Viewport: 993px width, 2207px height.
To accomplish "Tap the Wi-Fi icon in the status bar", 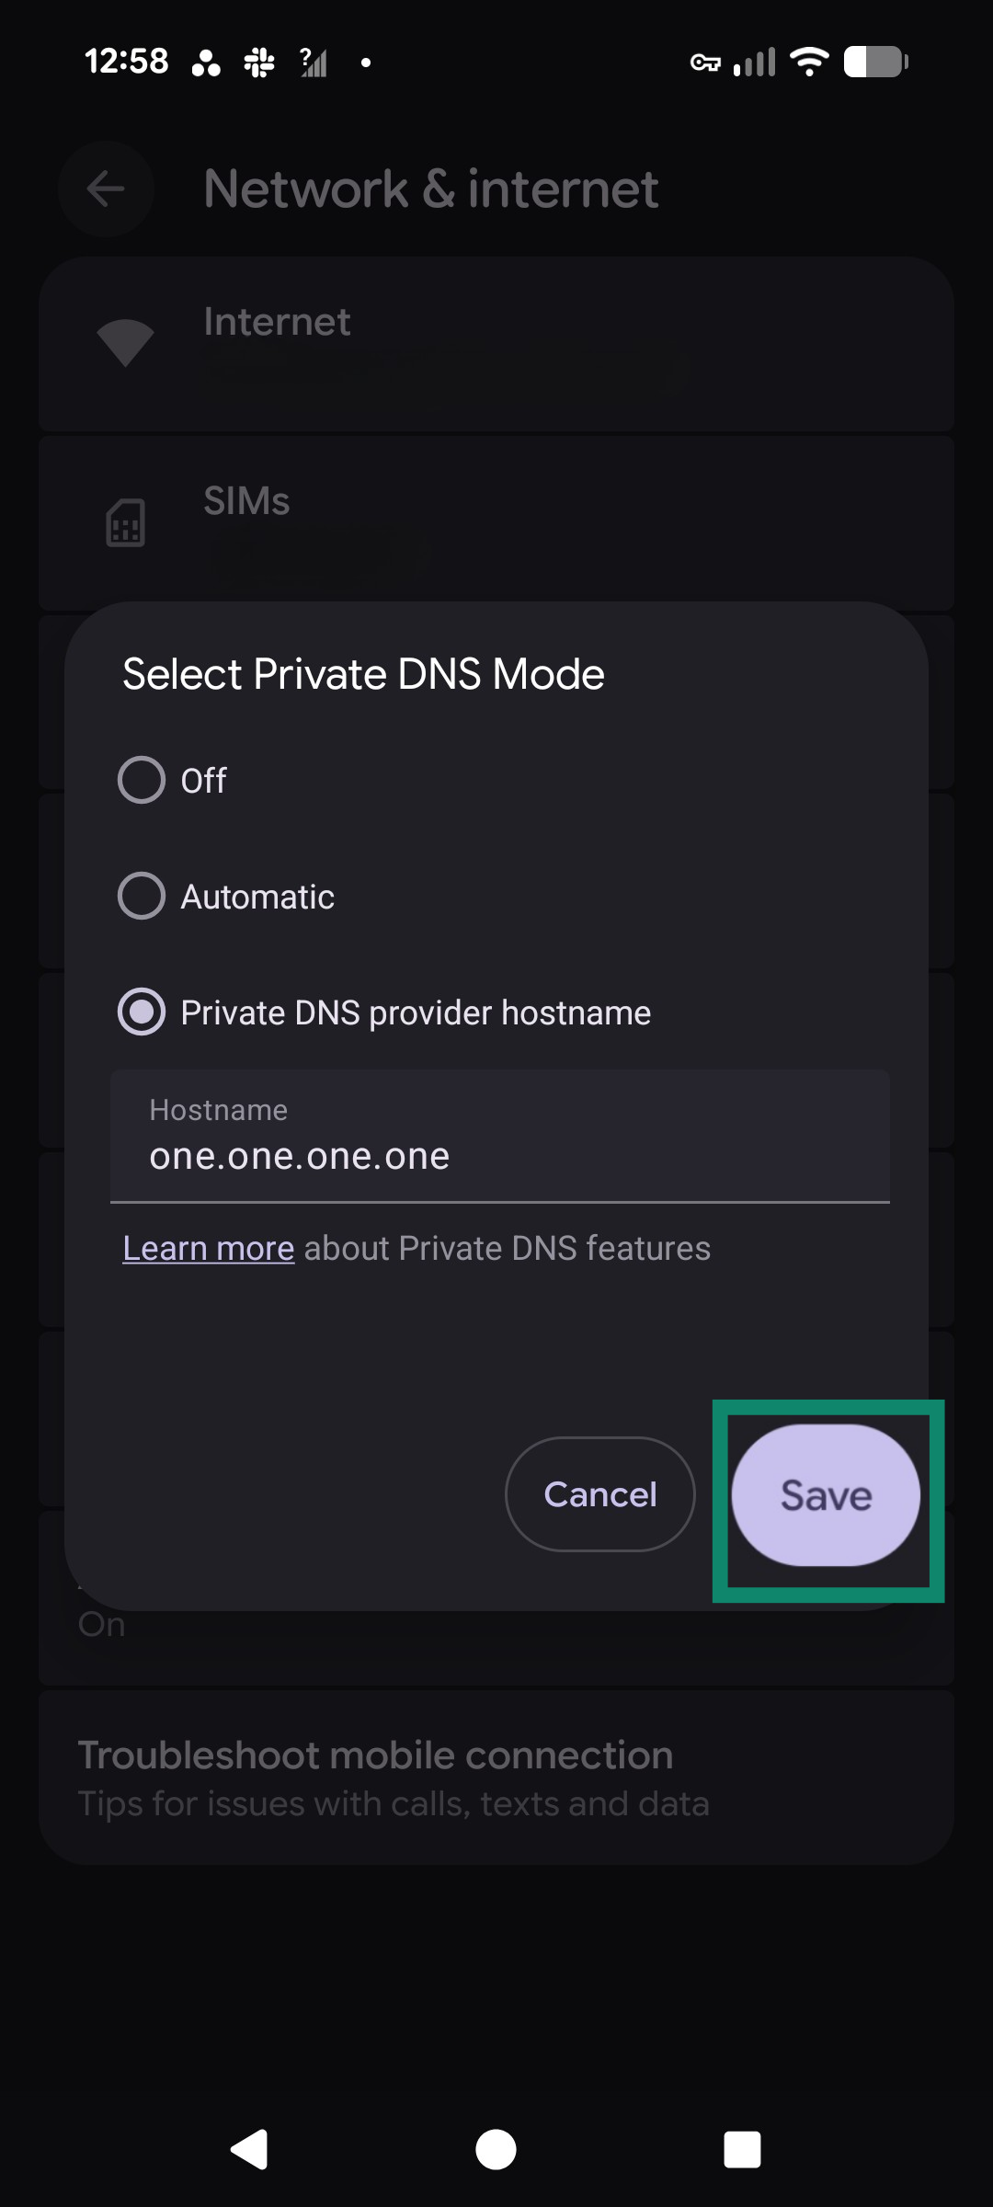I will [x=809, y=63].
